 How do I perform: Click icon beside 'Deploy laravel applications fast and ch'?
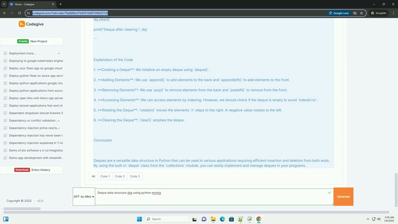5,105
